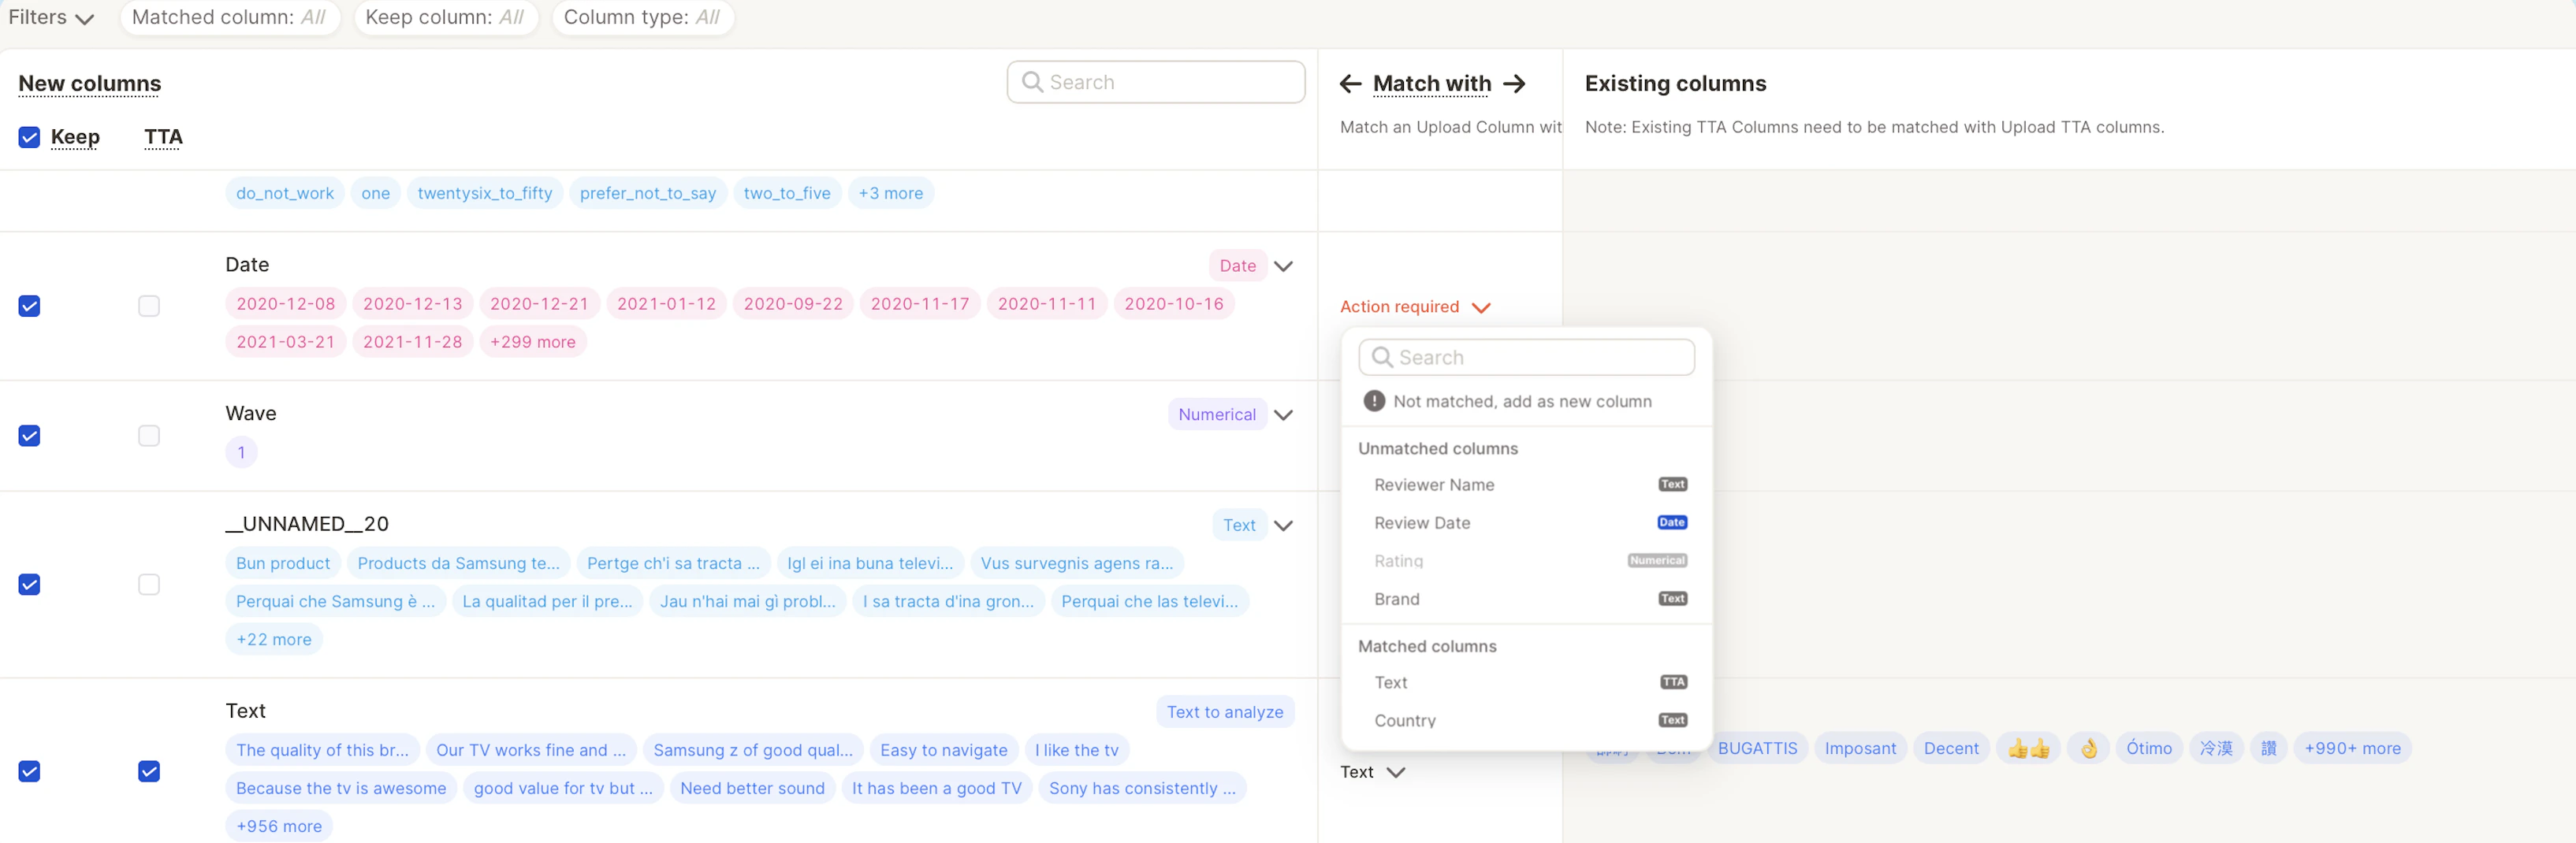2576x843 pixels.
Task: Enable TTA for the Date column
Action: coord(149,306)
